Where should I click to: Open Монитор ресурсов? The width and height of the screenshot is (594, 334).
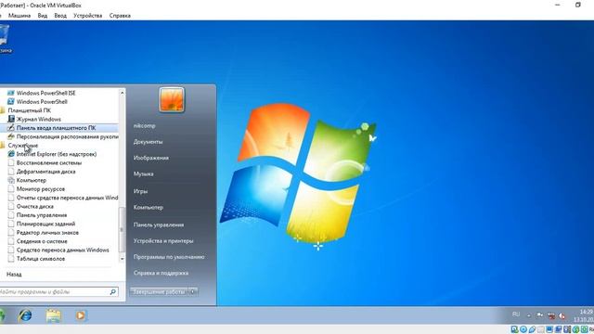[36, 188]
